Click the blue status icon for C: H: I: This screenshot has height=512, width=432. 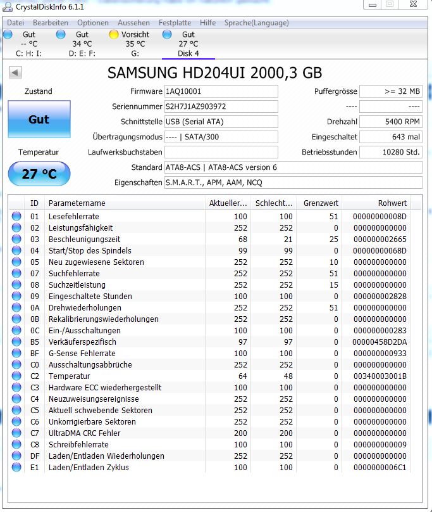point(8,34)
